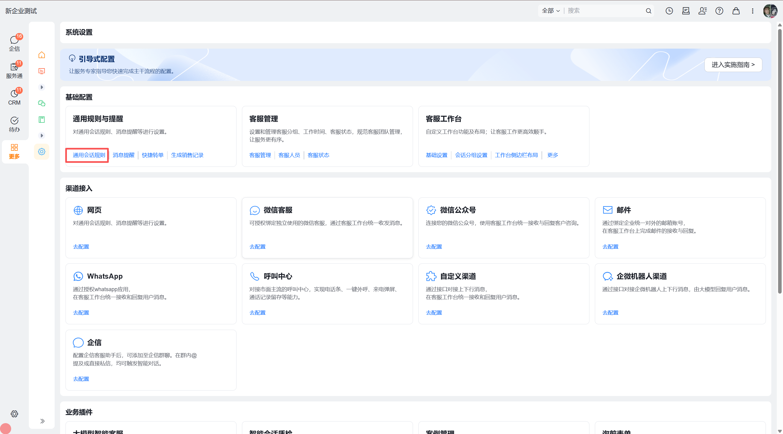Expand the sidebar with double chevron
The image size is (783, 434).
(42, 421)
